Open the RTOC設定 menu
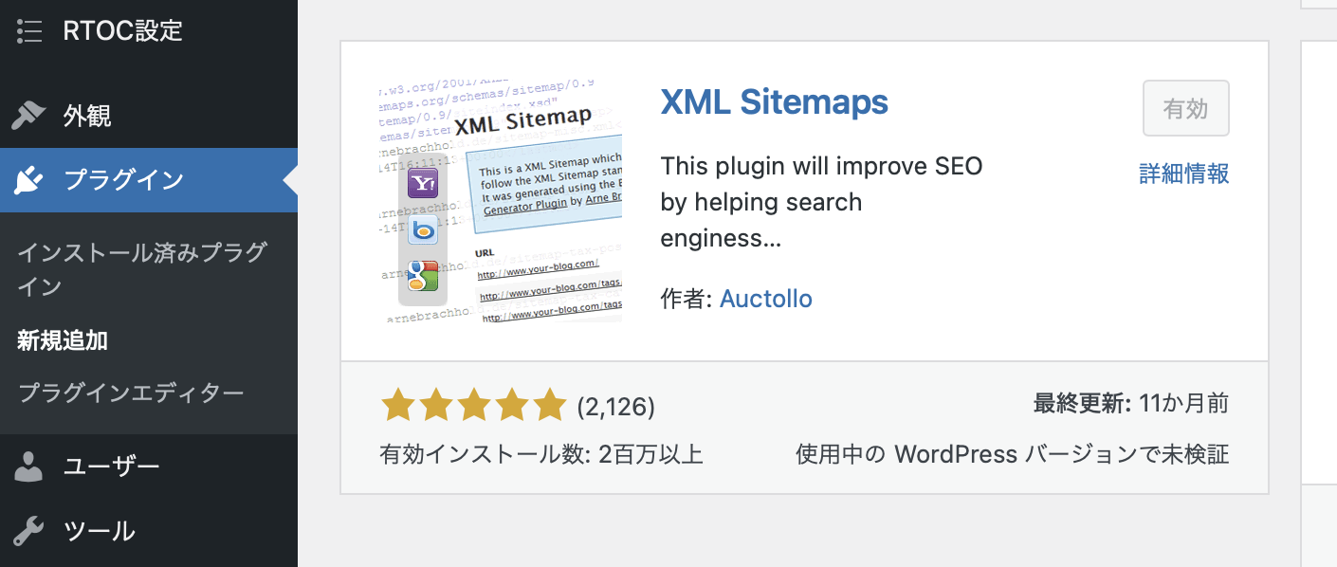 [149, 30]
